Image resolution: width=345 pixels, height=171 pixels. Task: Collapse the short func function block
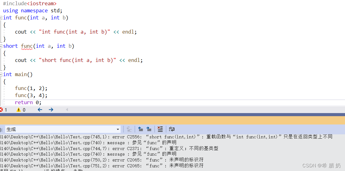pos(1,46)
